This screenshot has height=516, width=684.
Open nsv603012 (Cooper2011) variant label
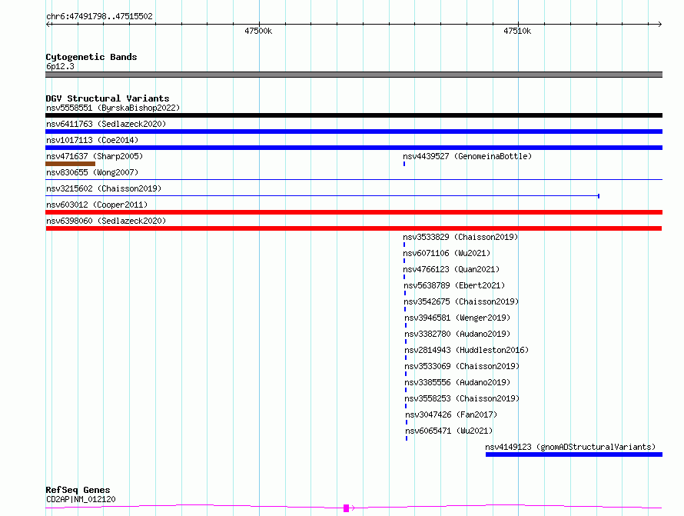97,205
